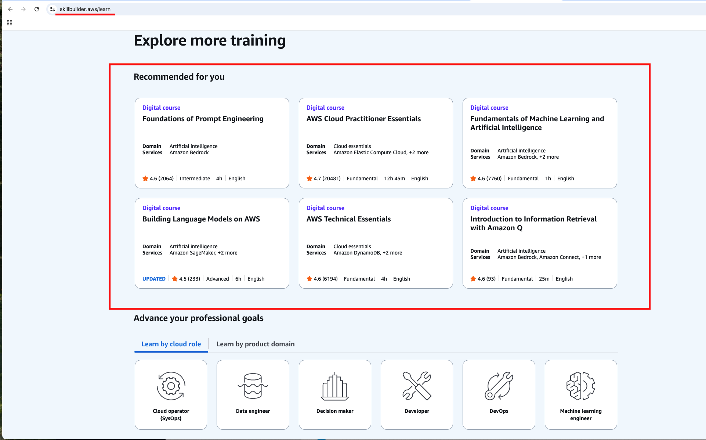706x440 pixels.
Task: Open AWS Technical Essentials course card
Action: (376, 243)
